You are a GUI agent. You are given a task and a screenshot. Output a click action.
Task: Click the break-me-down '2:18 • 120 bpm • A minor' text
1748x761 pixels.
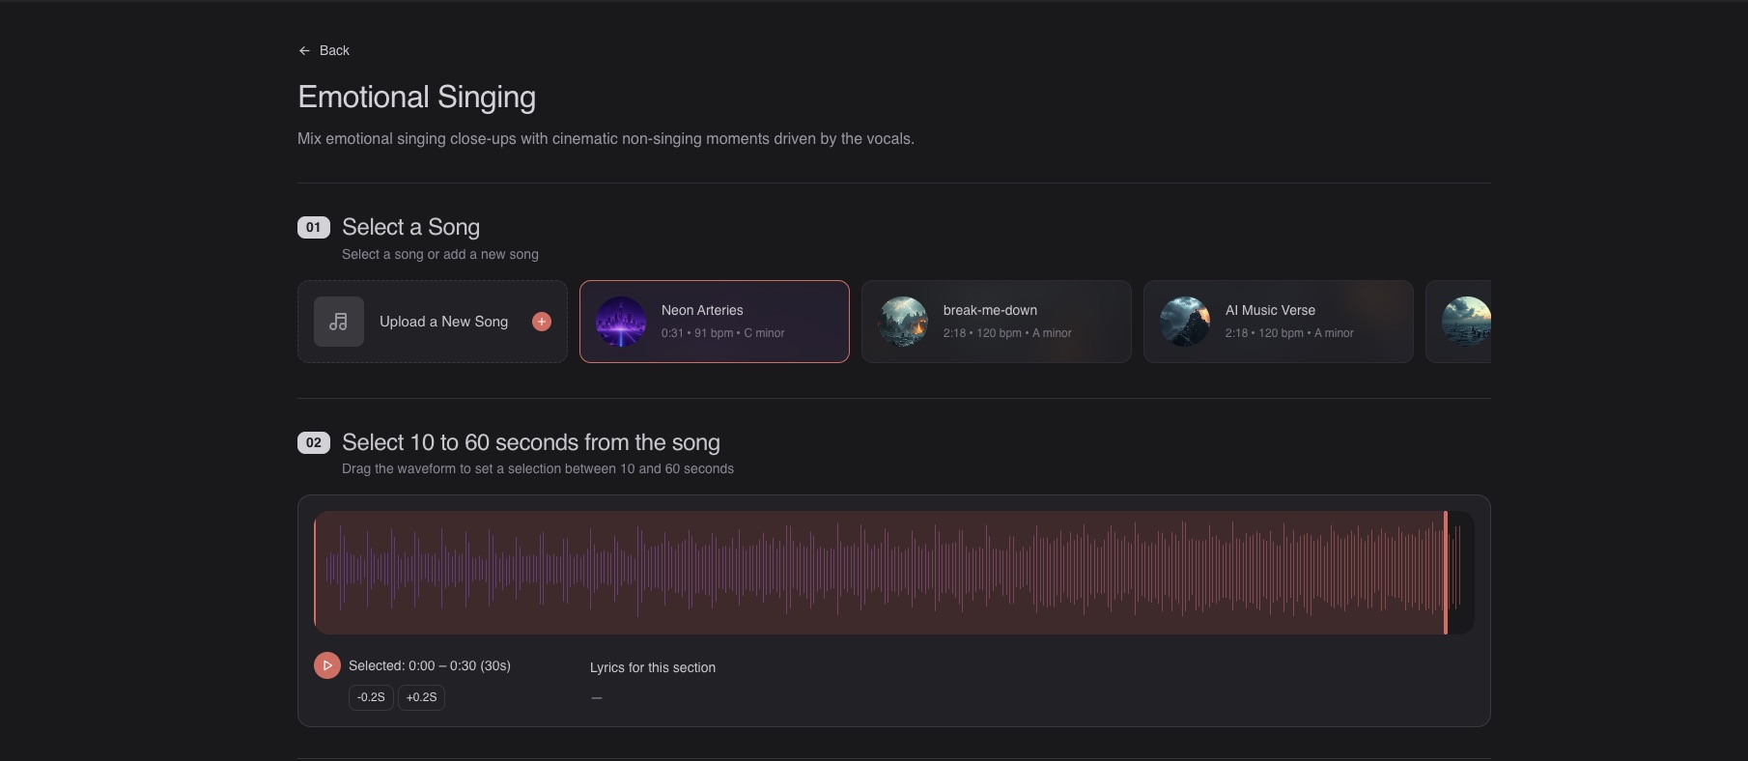(1007, 333)
